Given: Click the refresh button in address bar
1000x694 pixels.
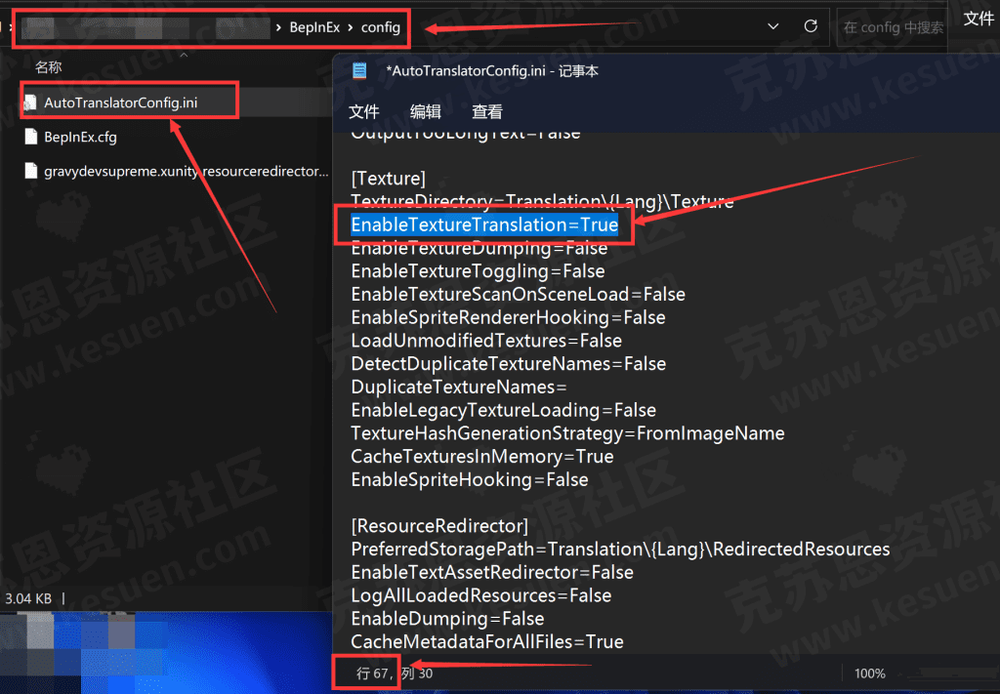Looking at the screenshot, I should coord(811,26).
